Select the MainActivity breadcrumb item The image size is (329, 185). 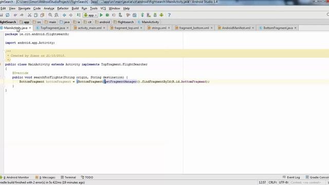[x=149, y=22]
